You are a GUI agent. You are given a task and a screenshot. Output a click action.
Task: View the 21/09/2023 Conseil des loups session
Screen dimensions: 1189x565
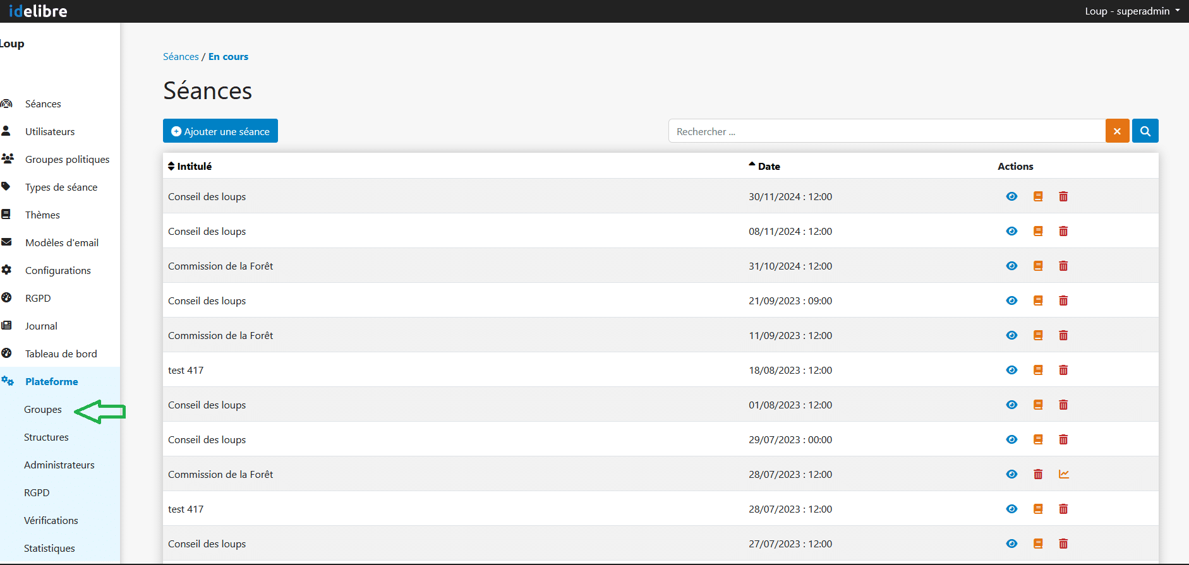pos(1011,300)
